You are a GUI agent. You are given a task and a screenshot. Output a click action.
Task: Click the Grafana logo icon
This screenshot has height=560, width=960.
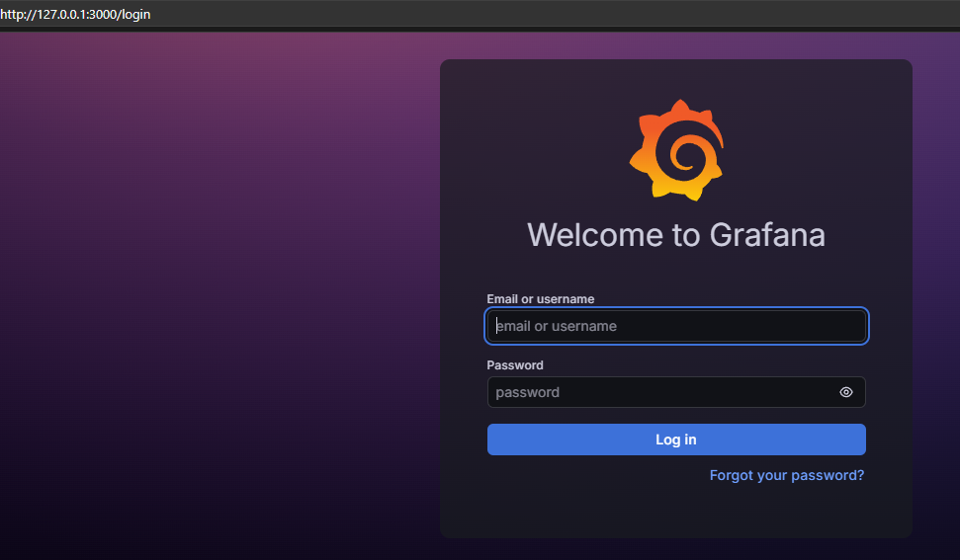pyautogui.click(x=676, y=150)
